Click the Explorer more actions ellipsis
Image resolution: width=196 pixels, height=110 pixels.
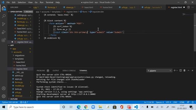coord(30,7)
